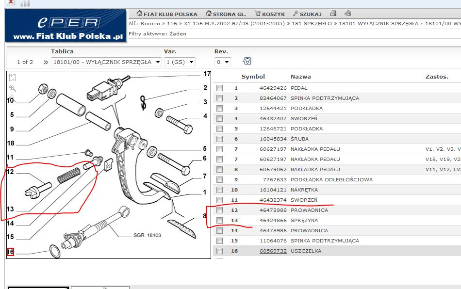Open FIAT KLUB POLSKA menu item
461x289 pixels.
pyautogui.click(x=167, y=14)
